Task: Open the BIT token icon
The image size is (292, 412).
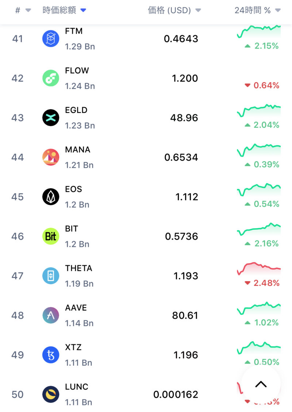Action: 51,236
